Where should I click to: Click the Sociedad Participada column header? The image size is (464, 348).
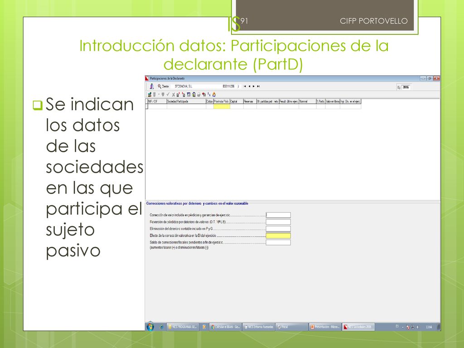[186, 101]
